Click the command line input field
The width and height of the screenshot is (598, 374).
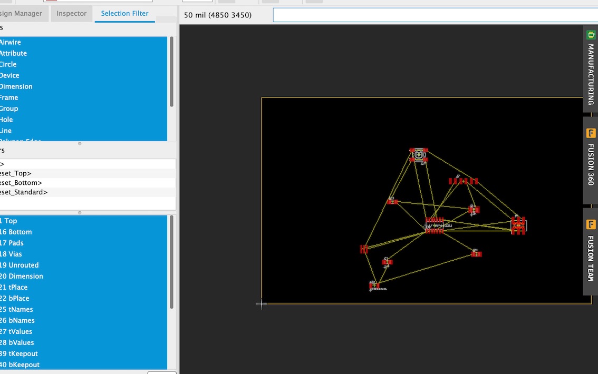coord(435,15)
